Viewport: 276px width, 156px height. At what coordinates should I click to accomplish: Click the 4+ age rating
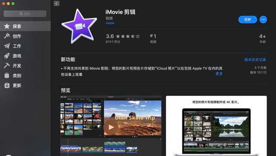point(263,36)
